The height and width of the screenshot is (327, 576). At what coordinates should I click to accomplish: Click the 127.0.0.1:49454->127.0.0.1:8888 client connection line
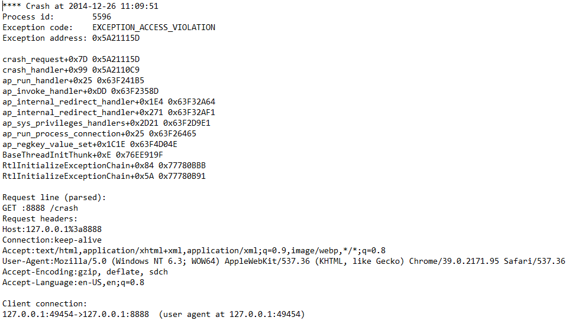click(x=76, y=315)
